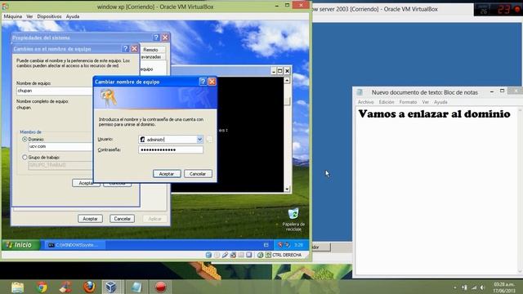Click the Nombre de equipo field 'chupan'
This screenshot has height=294, width=523.
(55, 91)
